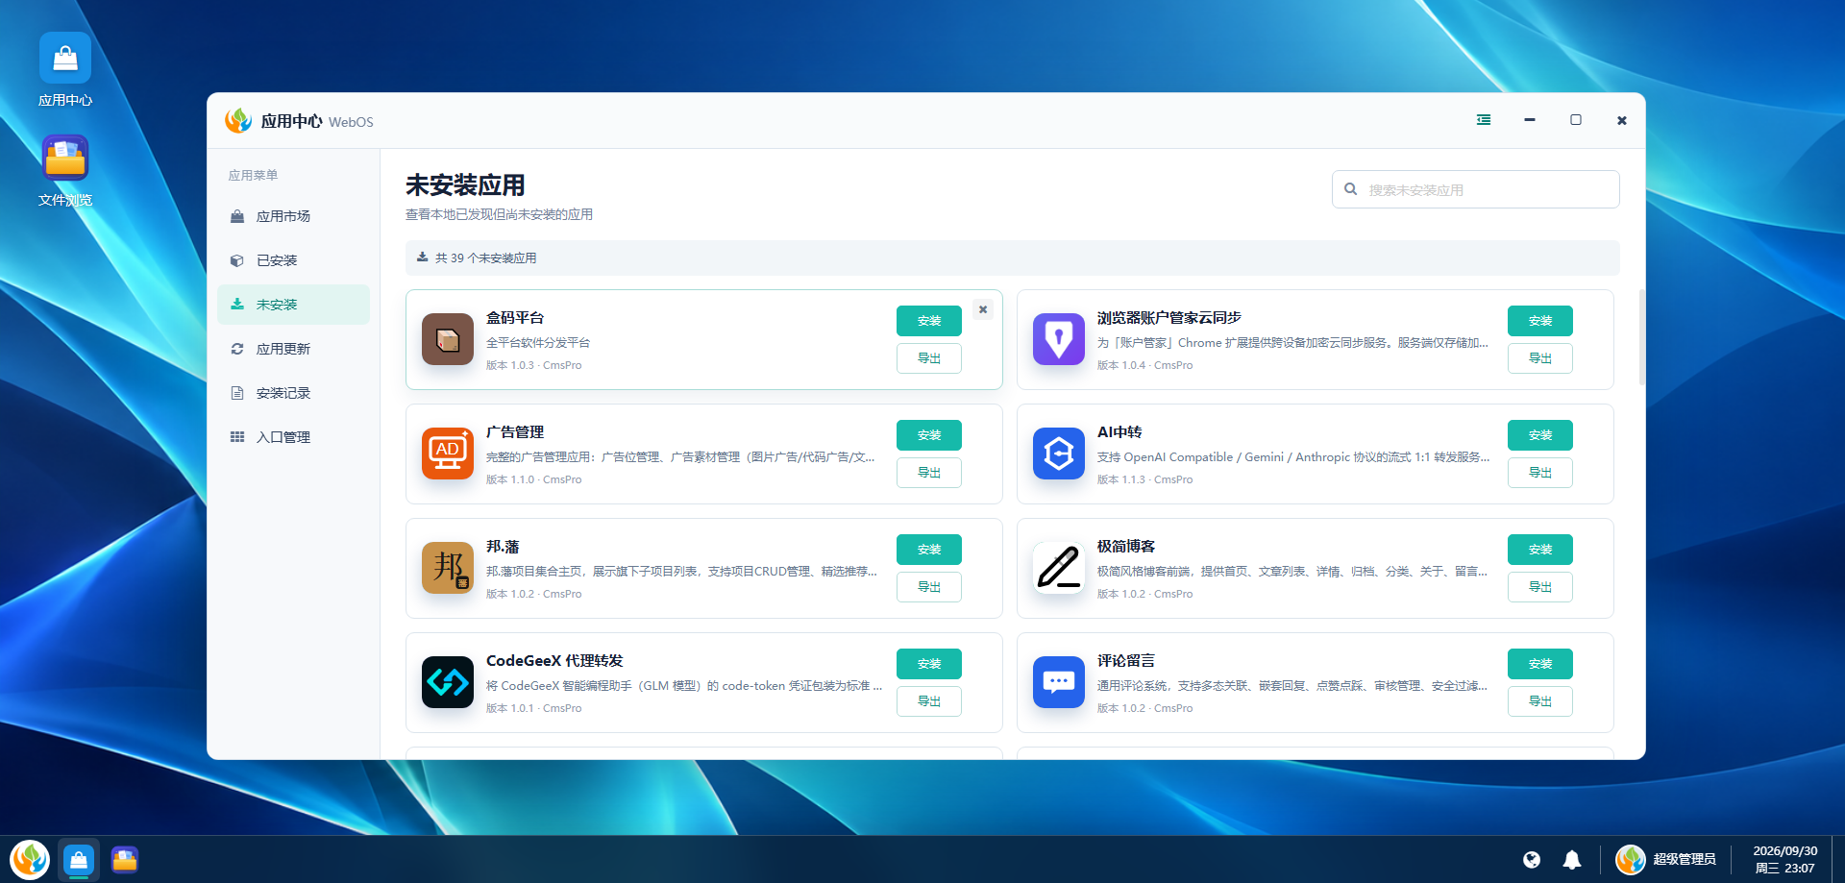Export the 评论留言 app
Screen dimensions: 1845x883
[1540, 701]
